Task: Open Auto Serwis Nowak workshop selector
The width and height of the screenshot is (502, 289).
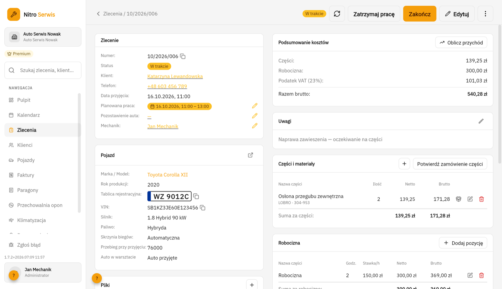Action: 43,37
